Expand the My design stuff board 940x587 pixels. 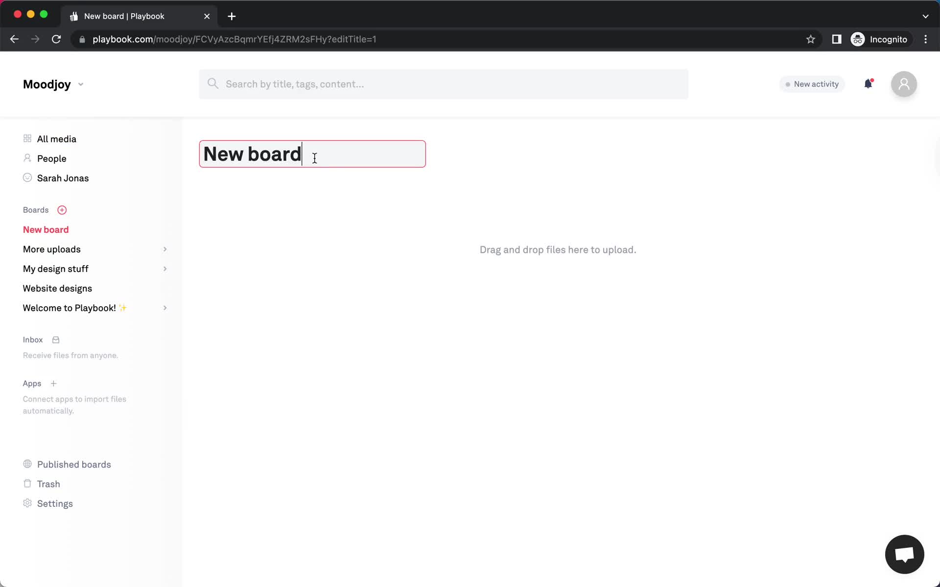coord(164,269)
